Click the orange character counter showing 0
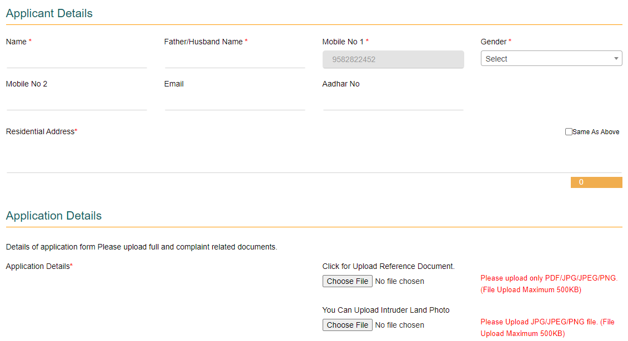 pyautogui.click(x=596, y=182)
